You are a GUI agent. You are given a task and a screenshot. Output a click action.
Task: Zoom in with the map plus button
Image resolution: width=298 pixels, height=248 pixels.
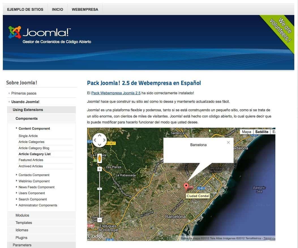click(100, 169)
